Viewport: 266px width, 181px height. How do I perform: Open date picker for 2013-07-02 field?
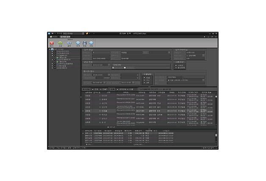(109, 65)
